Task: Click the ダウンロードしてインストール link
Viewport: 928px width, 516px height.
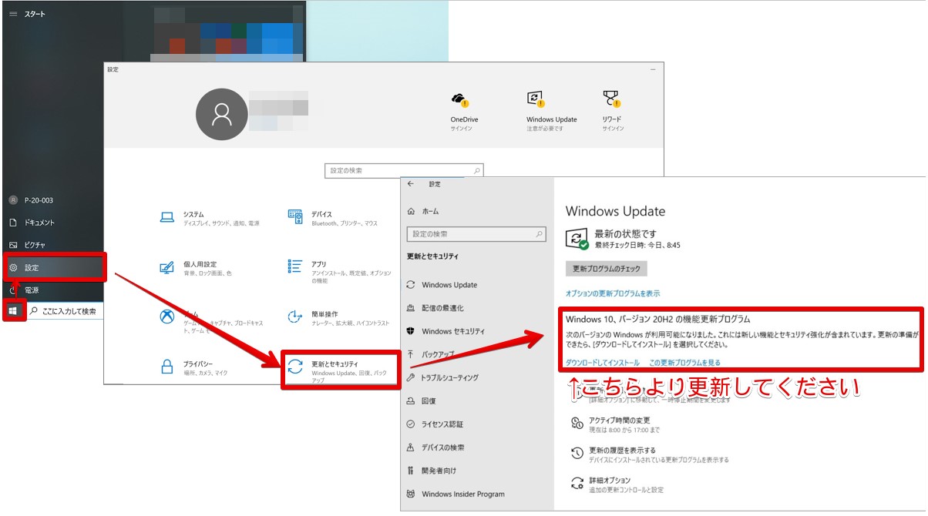Action: point(603,362)
